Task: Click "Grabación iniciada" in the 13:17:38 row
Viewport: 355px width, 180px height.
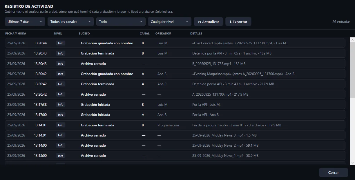Action: [x=95, y=105]
